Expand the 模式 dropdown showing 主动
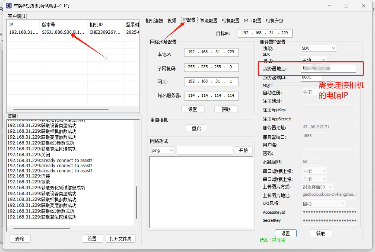Screen dimensions: 375x252 (x=314, y=60)
